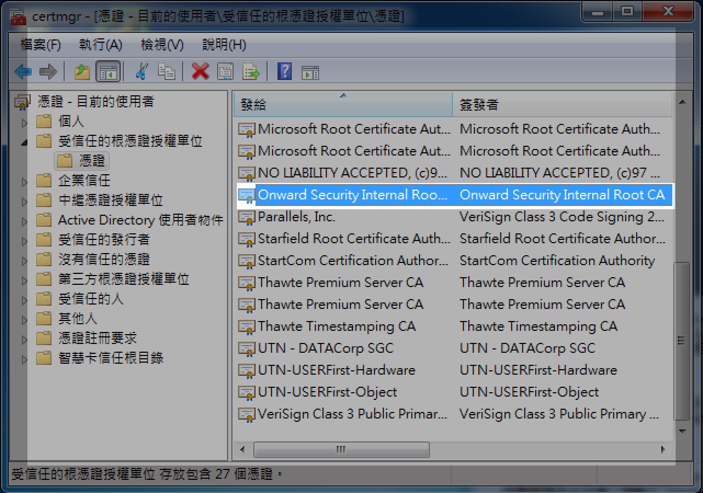Expand the 沒有信任的憑證 tree node
Viewport: 703px width, 493px height.
click(25, 261)
